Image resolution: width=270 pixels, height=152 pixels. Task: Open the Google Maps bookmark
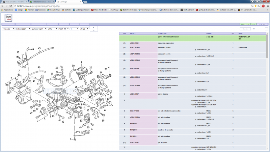pos(54,10)
